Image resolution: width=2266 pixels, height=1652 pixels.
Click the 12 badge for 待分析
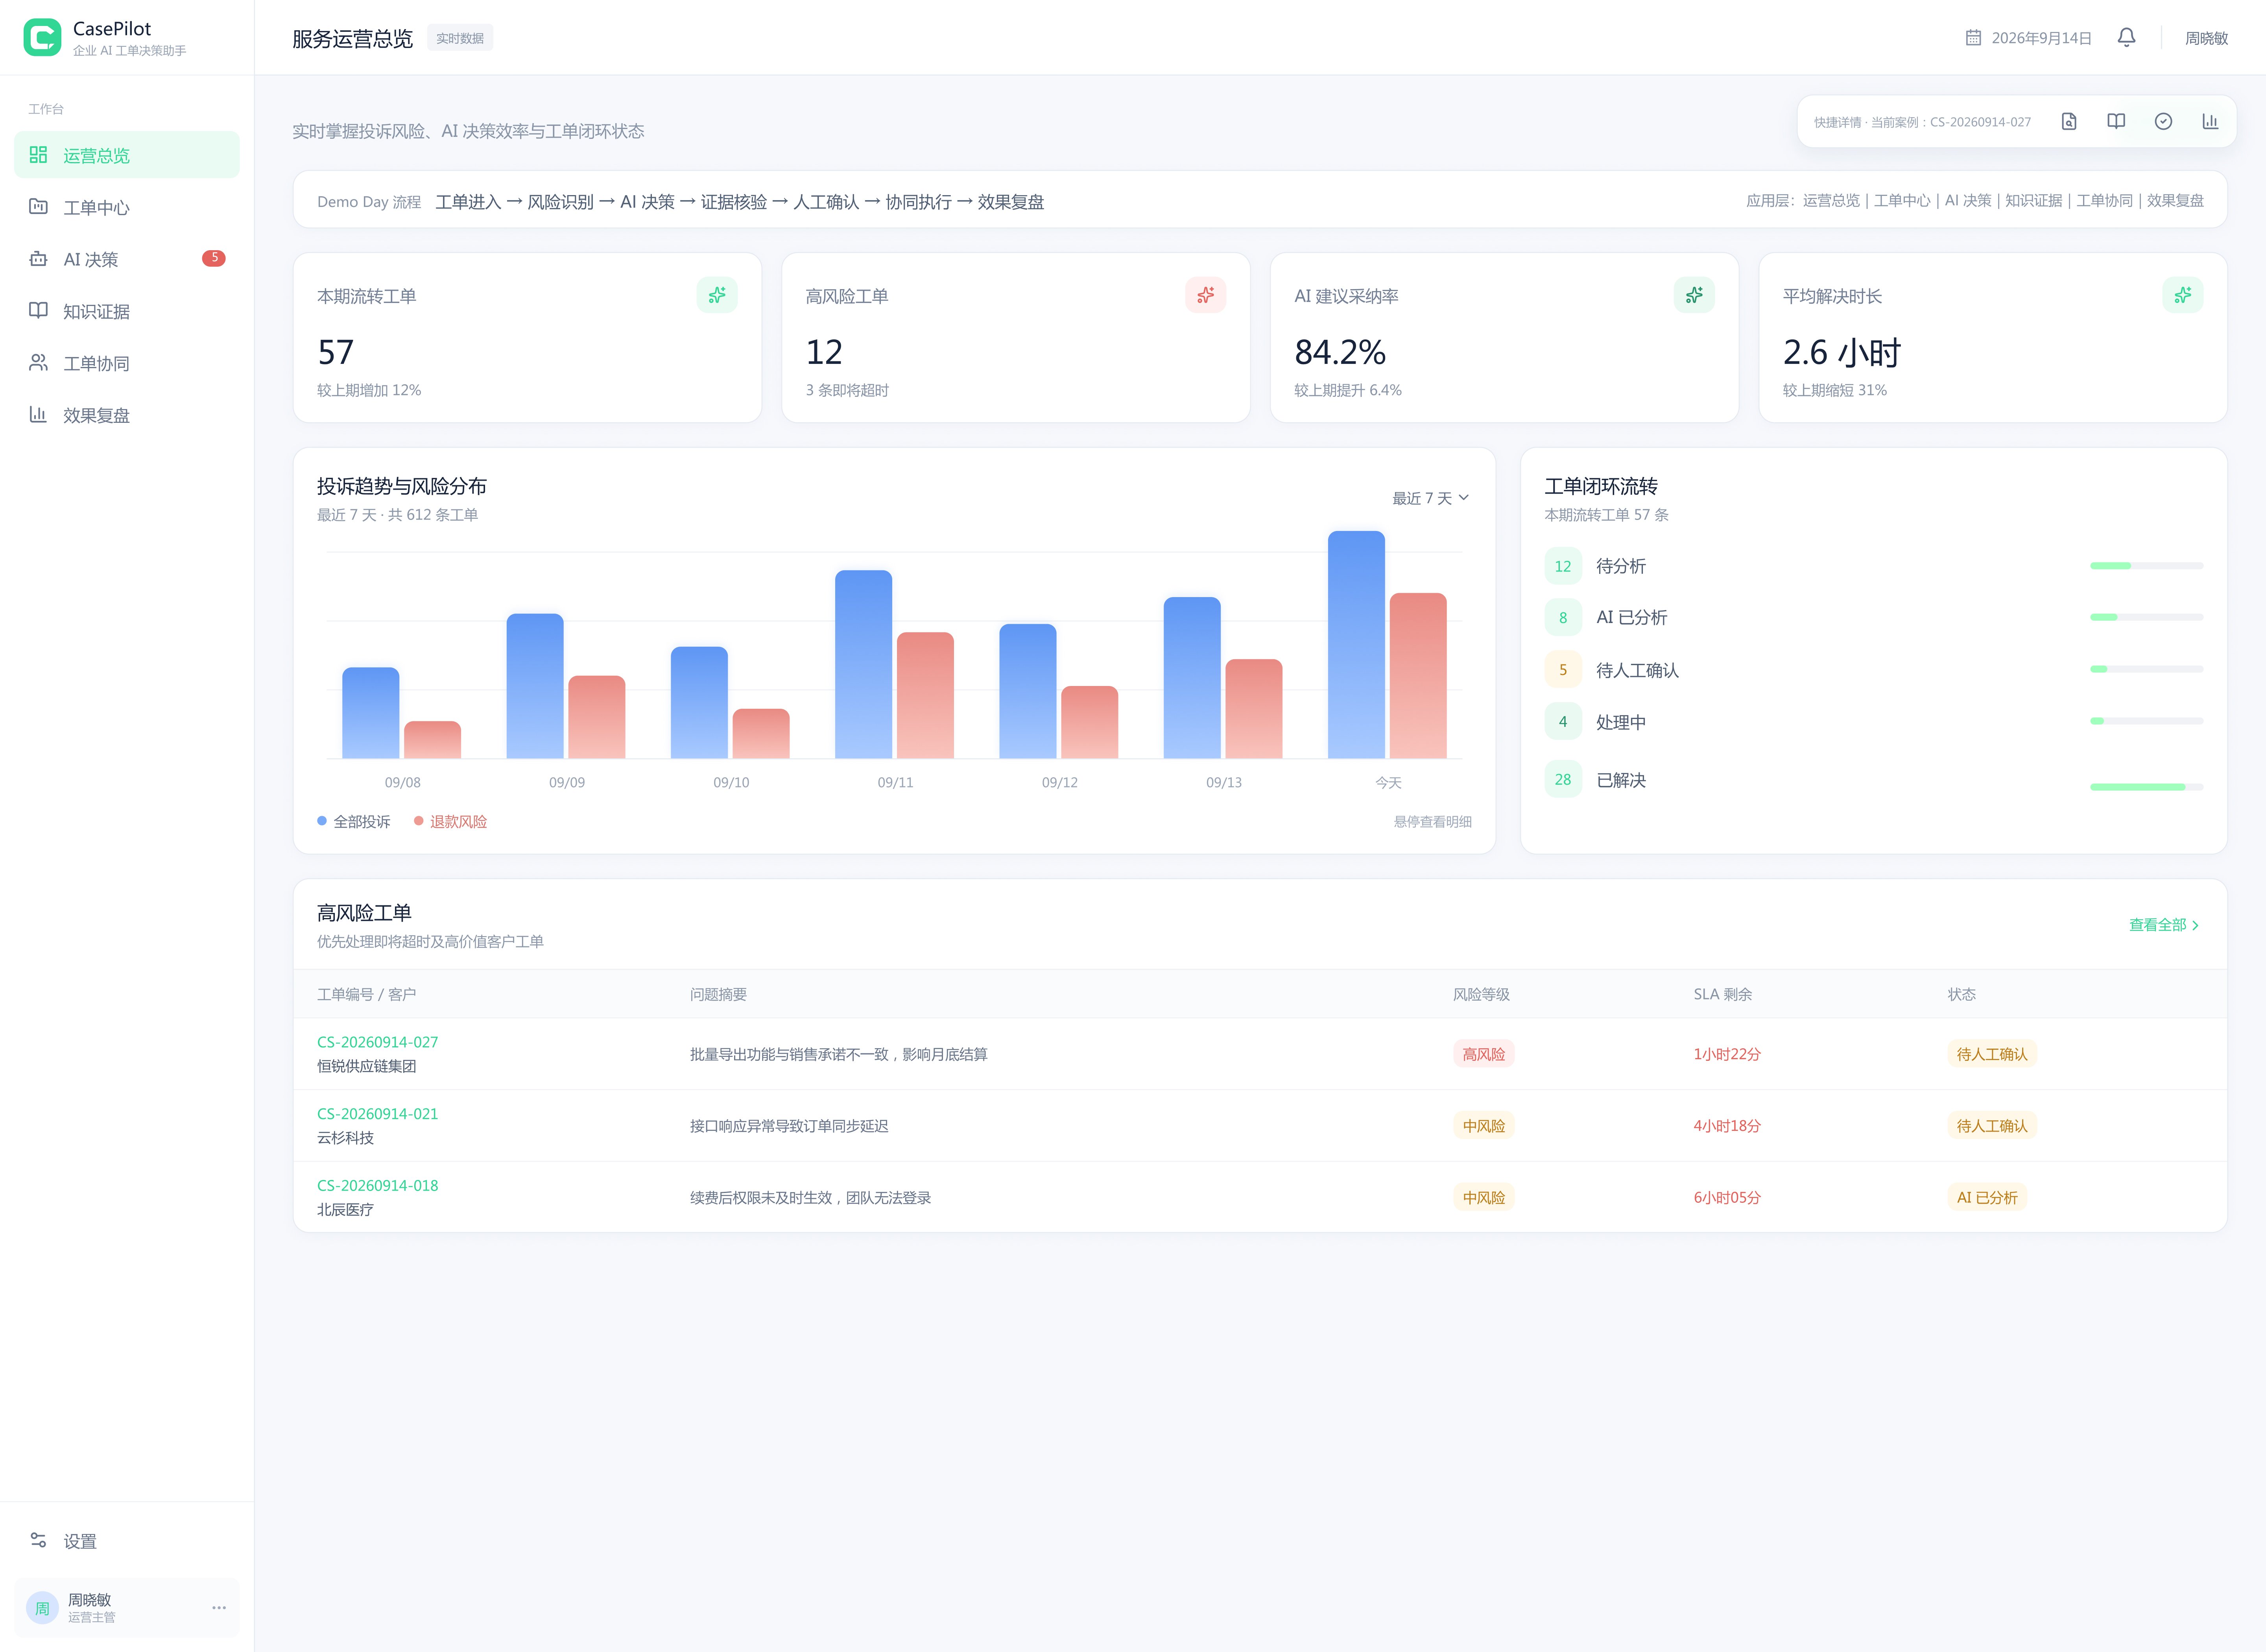click(x=1563, y=566)
